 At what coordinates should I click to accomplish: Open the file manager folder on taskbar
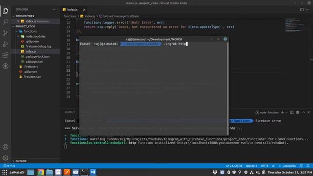coord(49,172)
